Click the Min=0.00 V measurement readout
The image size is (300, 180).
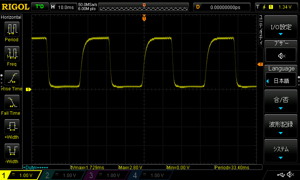(x=190, y=167)
